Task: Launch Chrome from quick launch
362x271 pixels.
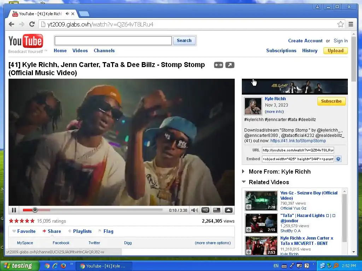Action: (x=47, y=266)
